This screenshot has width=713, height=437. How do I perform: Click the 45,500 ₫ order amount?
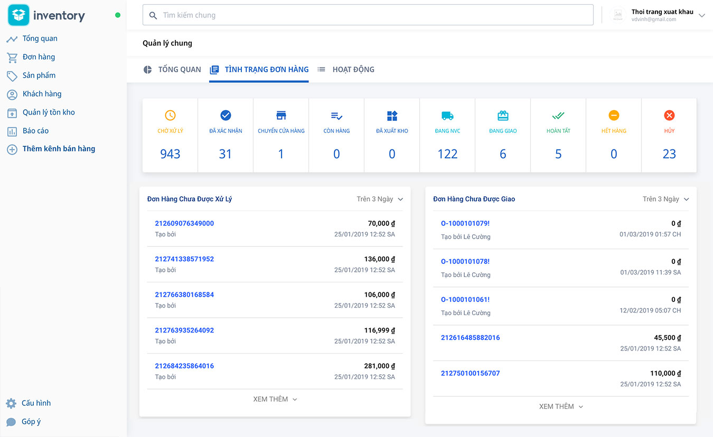click(668, 338)
